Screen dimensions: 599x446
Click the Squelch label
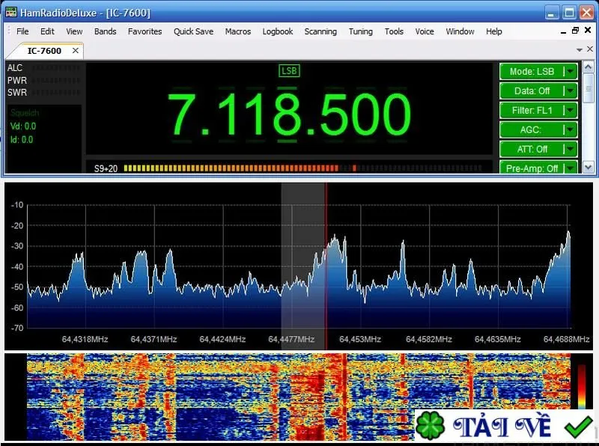(x=25, y=113)
